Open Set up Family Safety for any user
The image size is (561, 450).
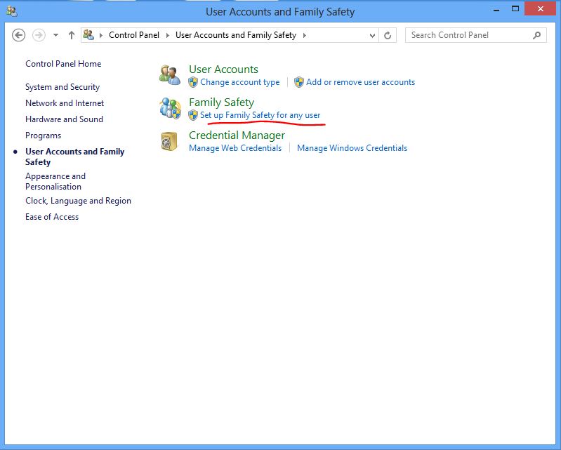pyautogui.click(x=260, y=115)
